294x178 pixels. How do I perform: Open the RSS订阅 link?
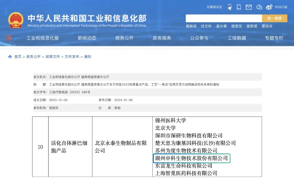coord(281,7)
